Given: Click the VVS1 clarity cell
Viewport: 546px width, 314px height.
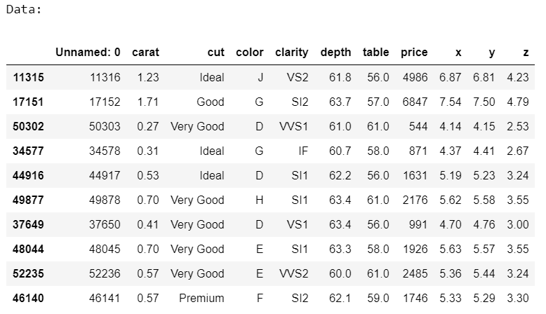Looking at the screenshot, I should [x=293, y=126].
